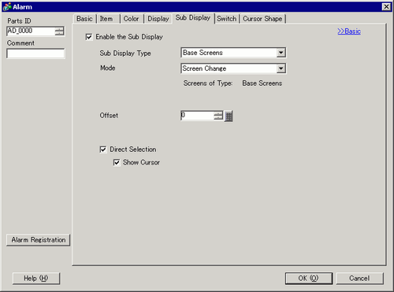Image resolution: width=394 pixels, height=292 pixels.
Task: Expand the Mode dropdown arrow
Action: [281, 68]
